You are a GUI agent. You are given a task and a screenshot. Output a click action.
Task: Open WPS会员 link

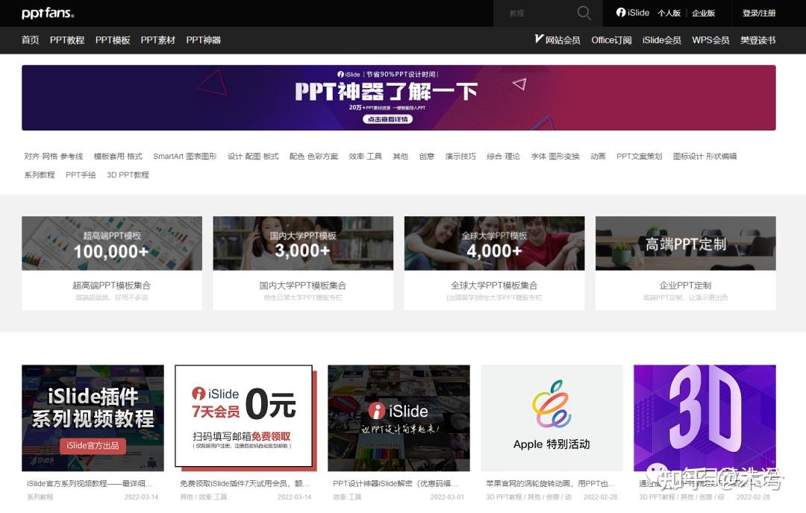tap(710, 40)
